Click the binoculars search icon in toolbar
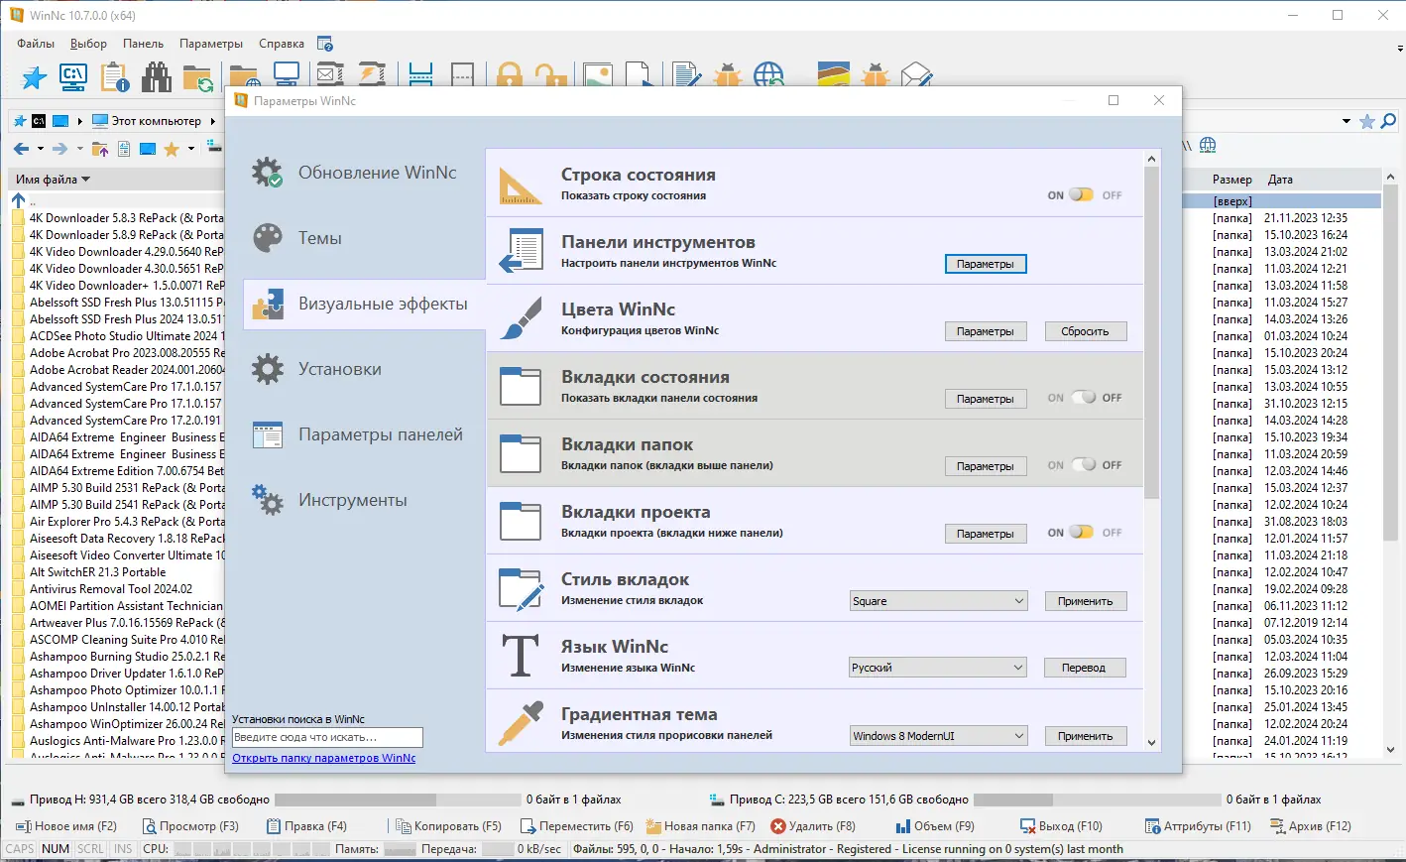 point(157,77)
